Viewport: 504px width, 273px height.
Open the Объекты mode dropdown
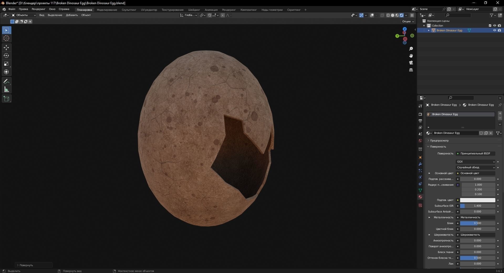pos(23,15)
